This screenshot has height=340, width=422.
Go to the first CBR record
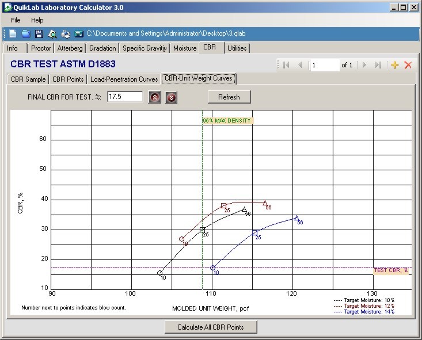(286, 65)
